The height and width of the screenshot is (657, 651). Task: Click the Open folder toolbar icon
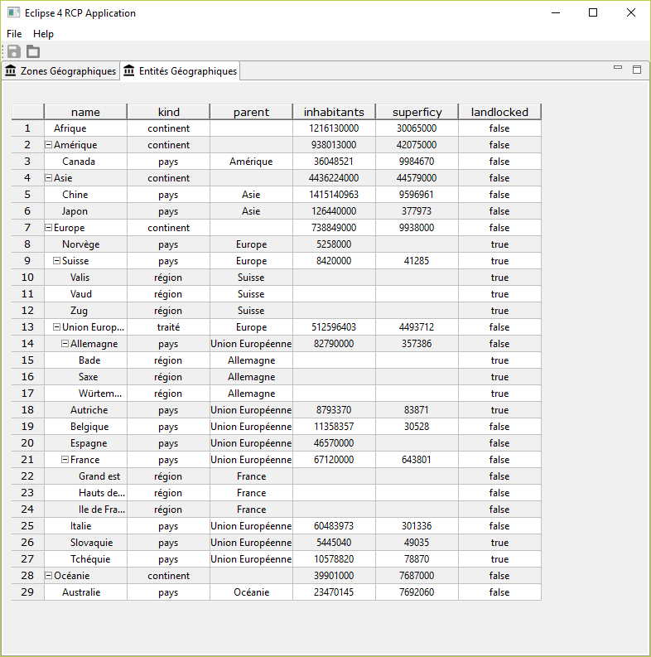pos(33,51)
